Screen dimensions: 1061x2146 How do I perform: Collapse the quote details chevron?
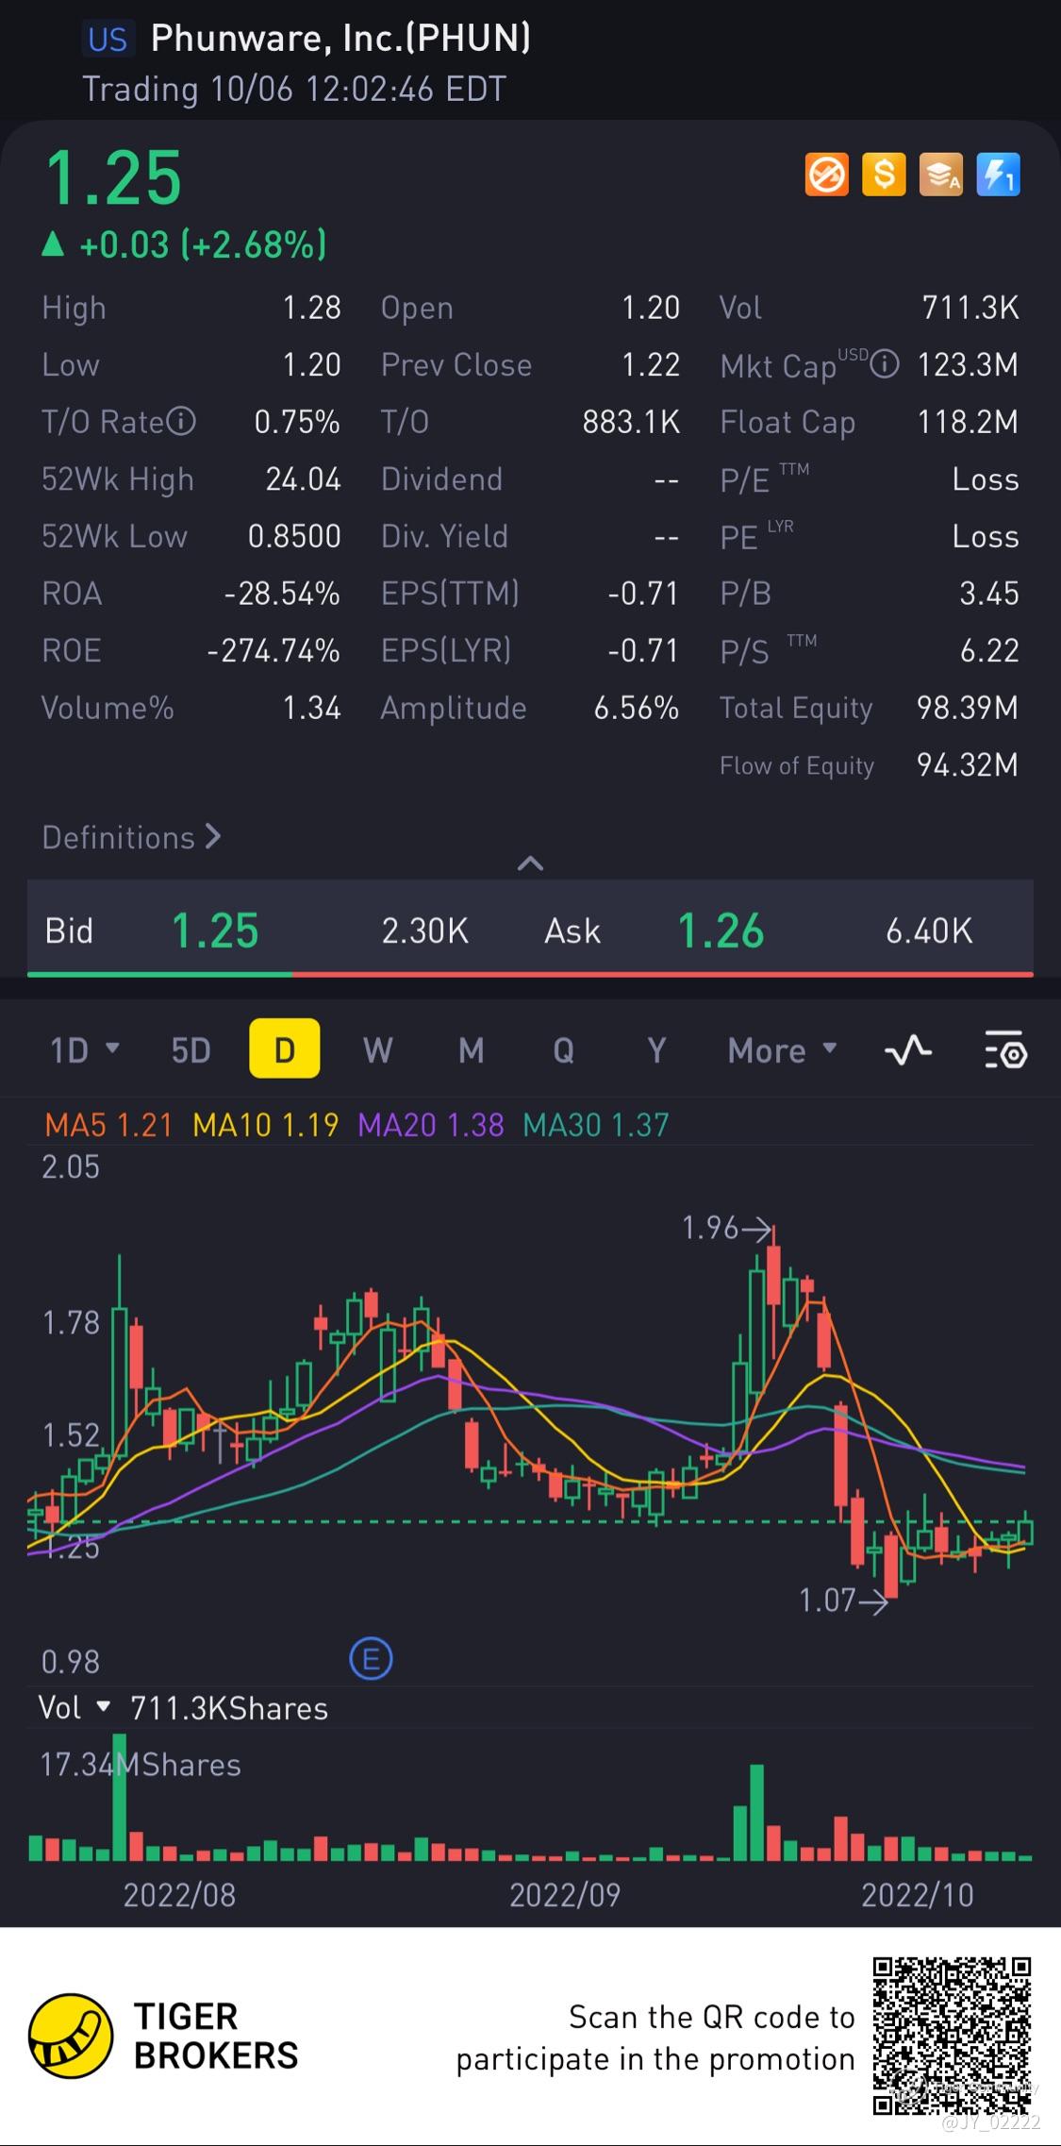531,863
